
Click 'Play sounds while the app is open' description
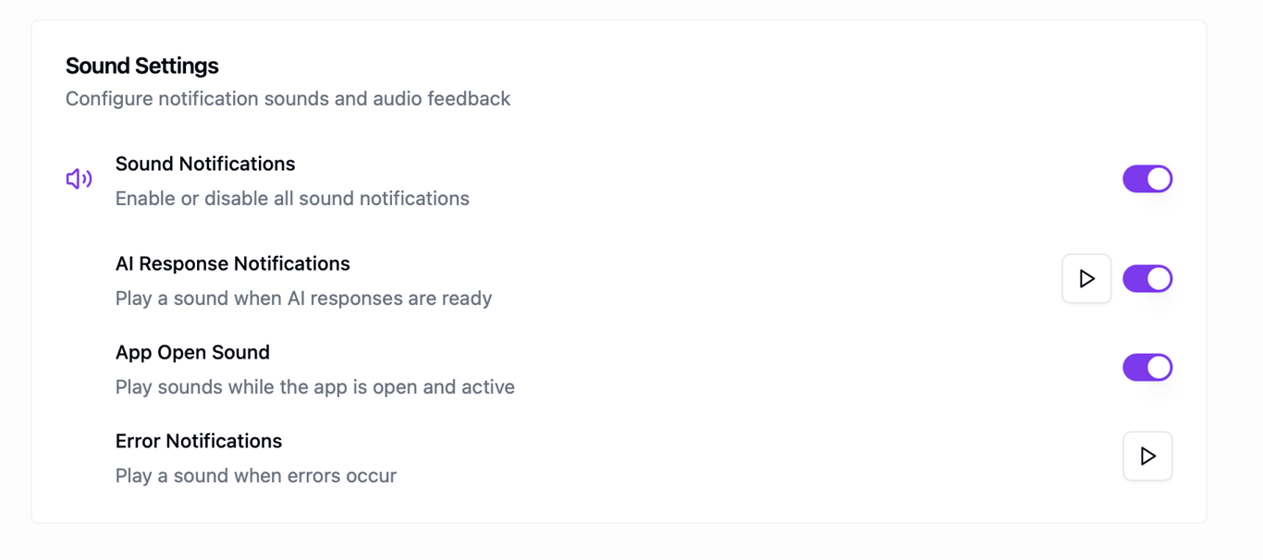[x=314, y=387]
